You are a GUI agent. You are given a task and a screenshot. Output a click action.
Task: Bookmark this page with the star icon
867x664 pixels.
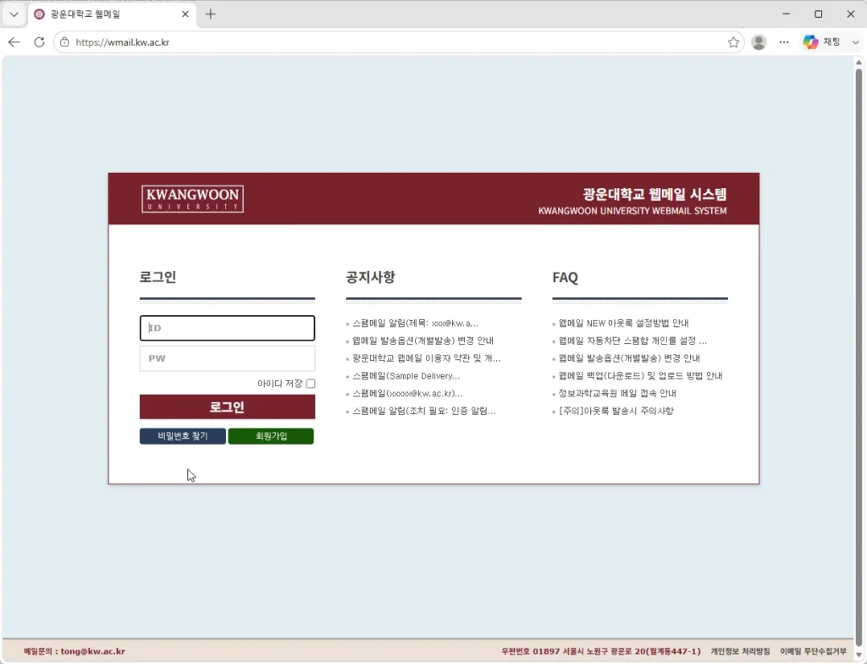click(733, 42)
